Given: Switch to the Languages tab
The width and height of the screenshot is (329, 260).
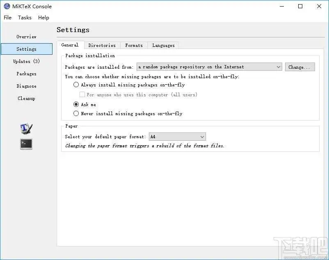Looking at the screenshot, I should point(163,45).
